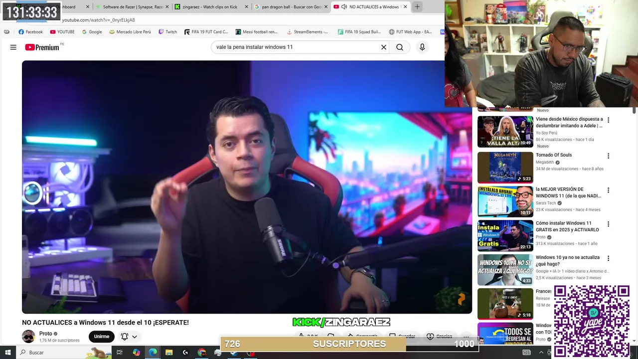This screenshot has height=359, width=638.
Task: Open the Cómo instalar Windows 11 title
Action: tap(568, 226)
